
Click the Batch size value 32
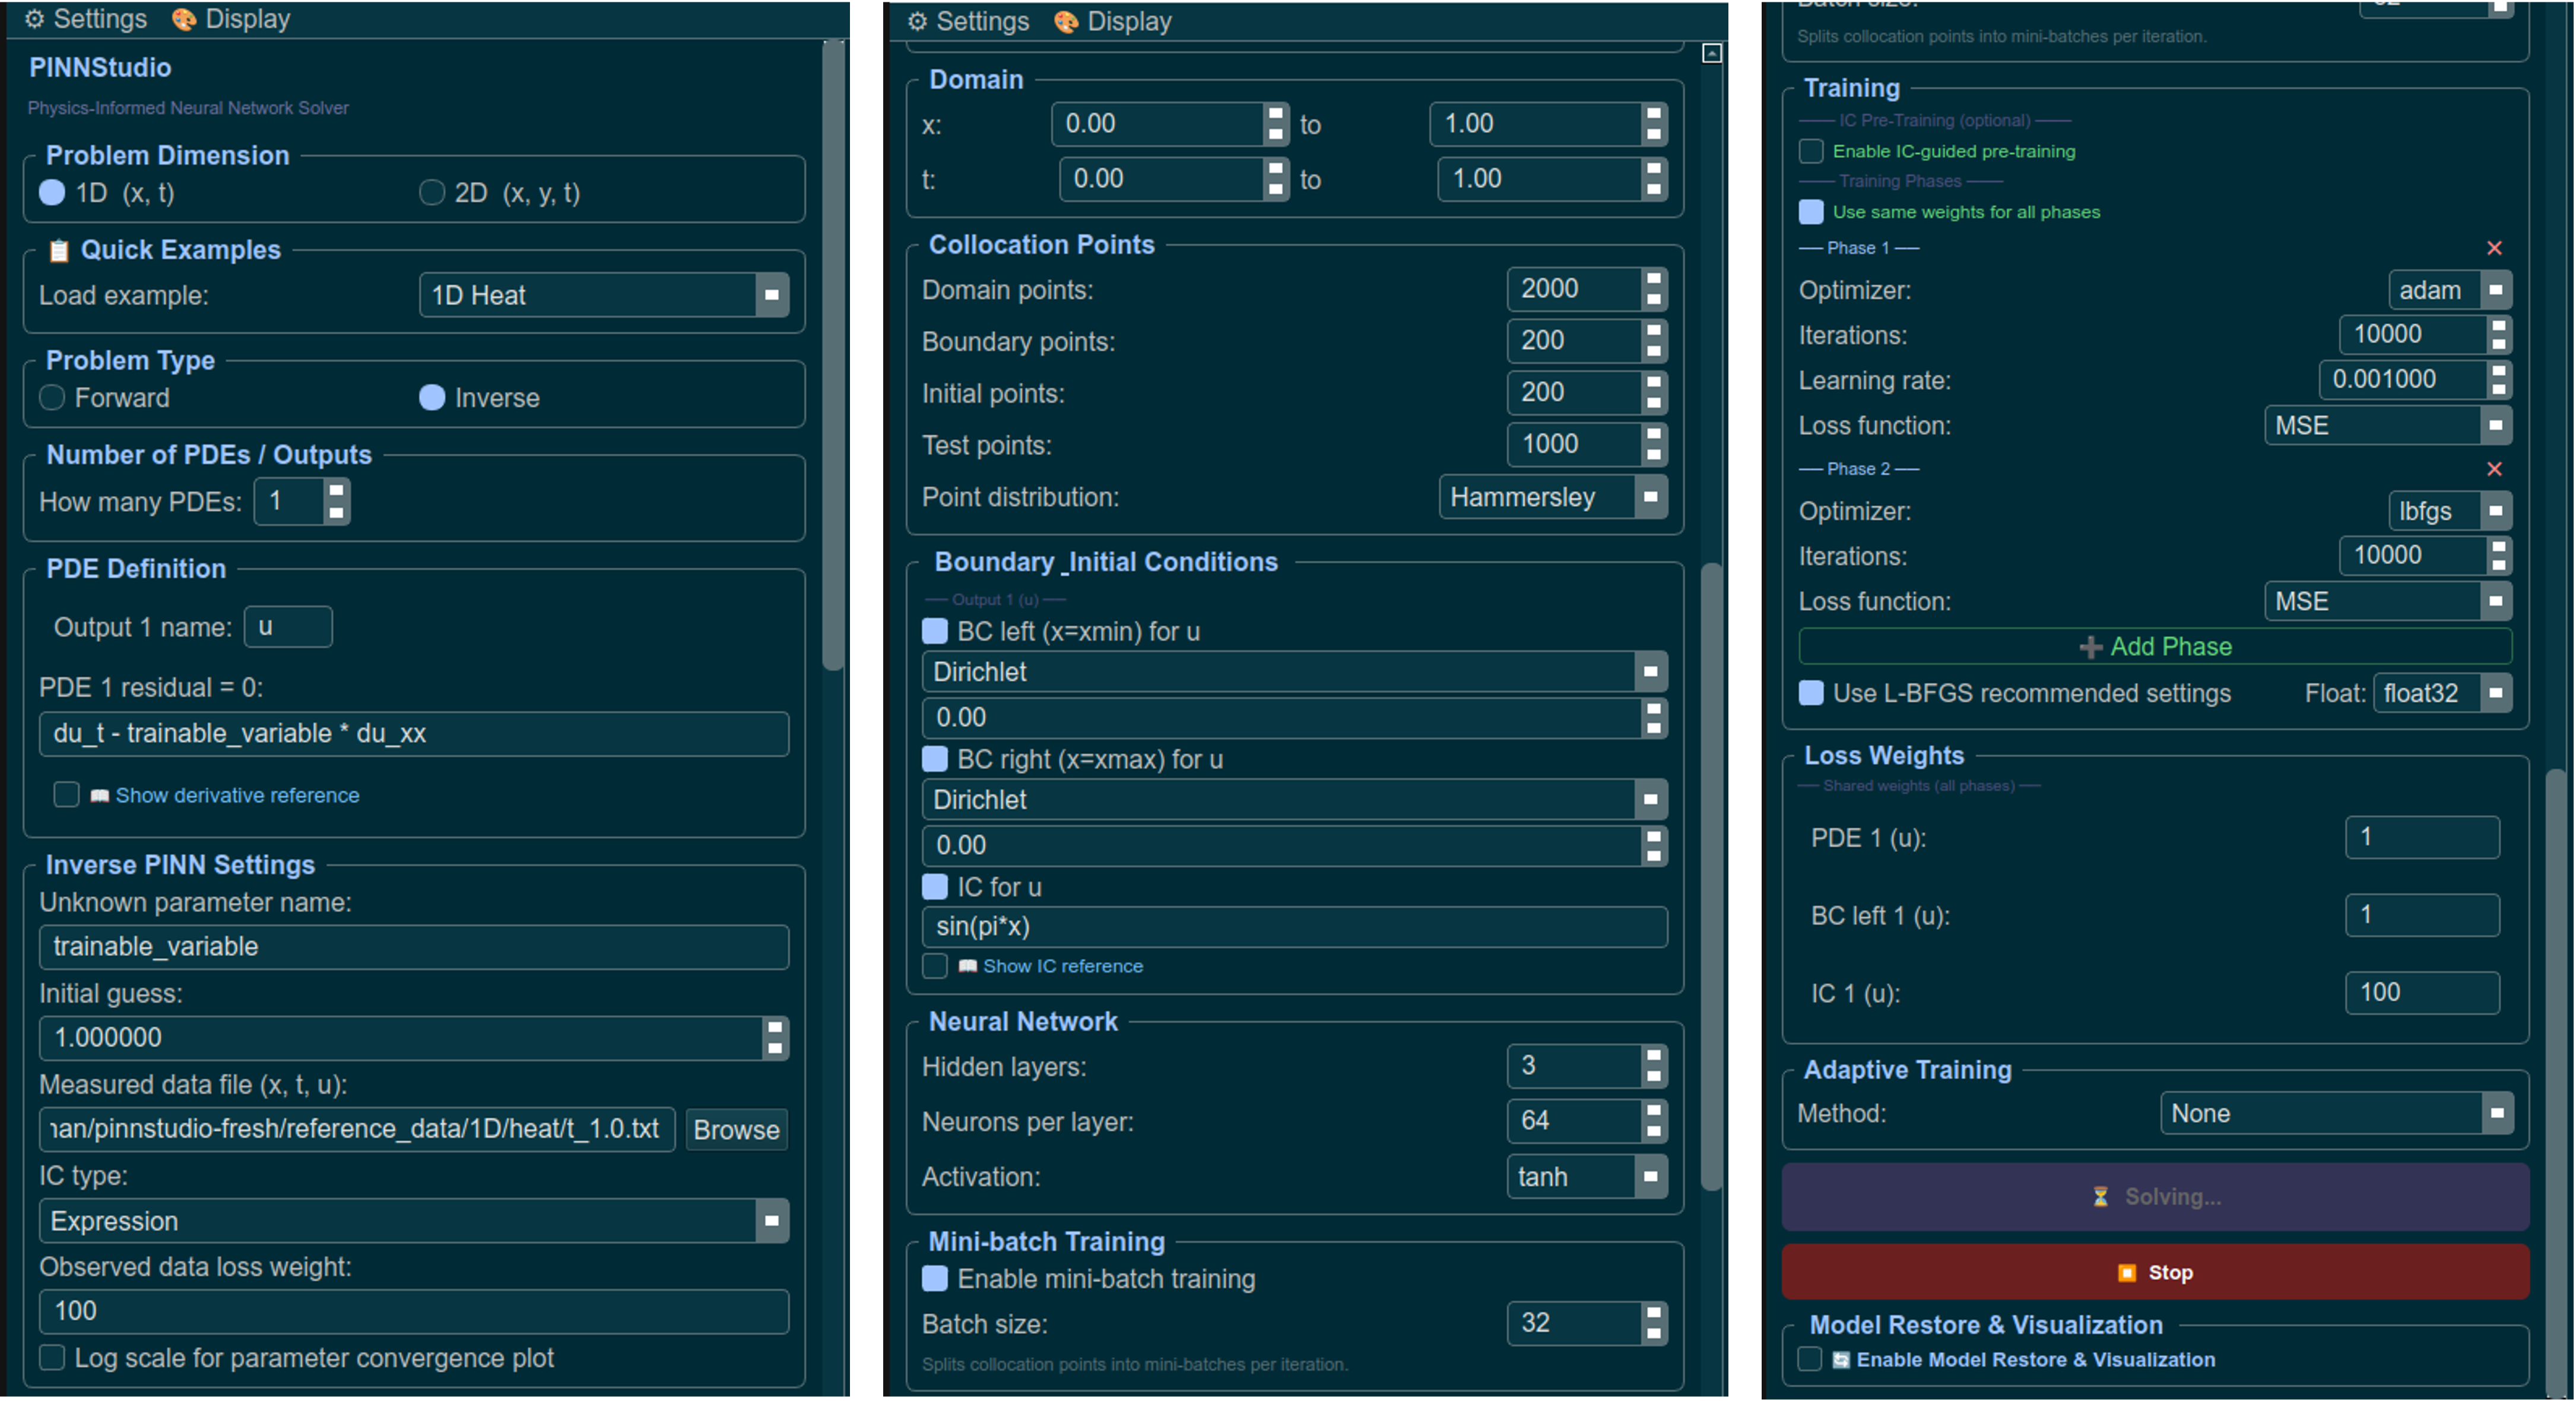[1587, 1323]
